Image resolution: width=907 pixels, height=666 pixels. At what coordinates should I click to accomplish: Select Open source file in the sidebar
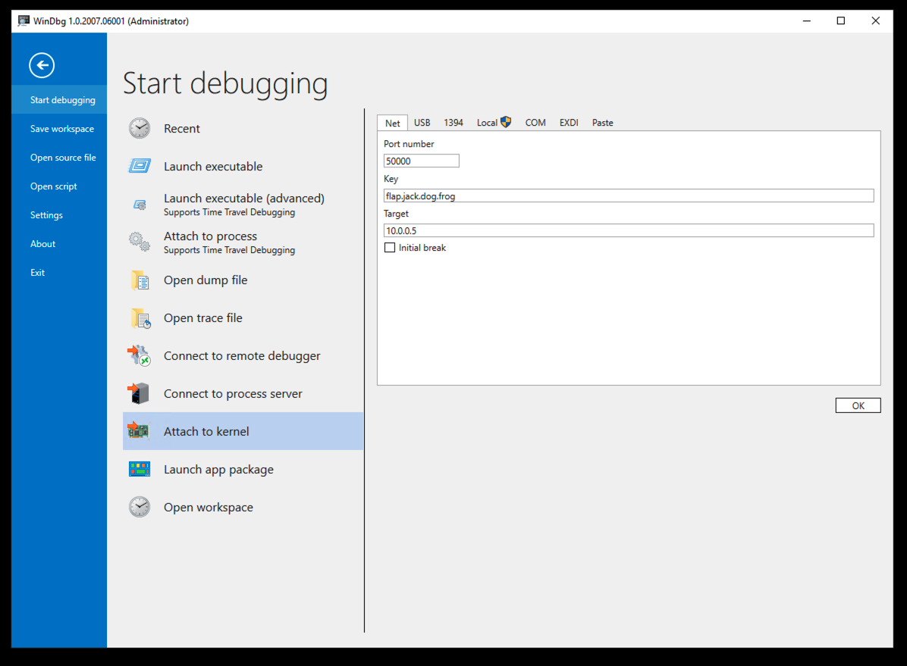[59, 158]
